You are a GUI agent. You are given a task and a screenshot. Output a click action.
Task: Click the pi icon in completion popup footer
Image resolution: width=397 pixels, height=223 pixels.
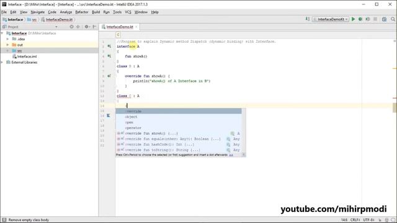244,155
